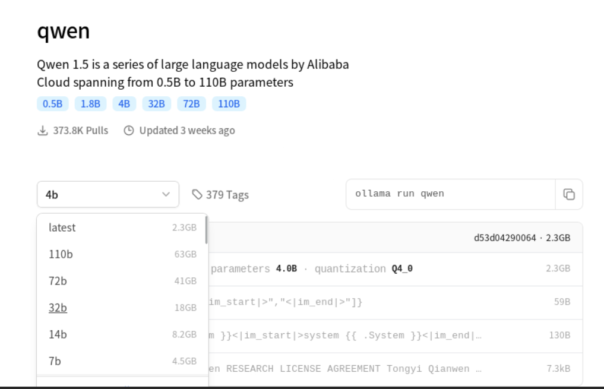Copy the ollama run qwen command
The height and width of the screenshot is (389, 604).
click(x=569, y=194)
